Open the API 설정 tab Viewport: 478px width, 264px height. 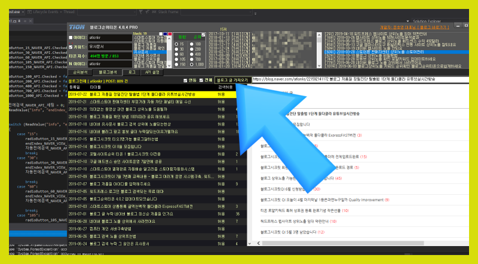click(x=152, y=72)
